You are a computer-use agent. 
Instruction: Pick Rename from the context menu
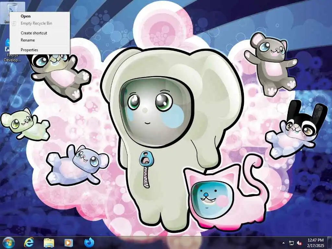click(x=40, y=40)
